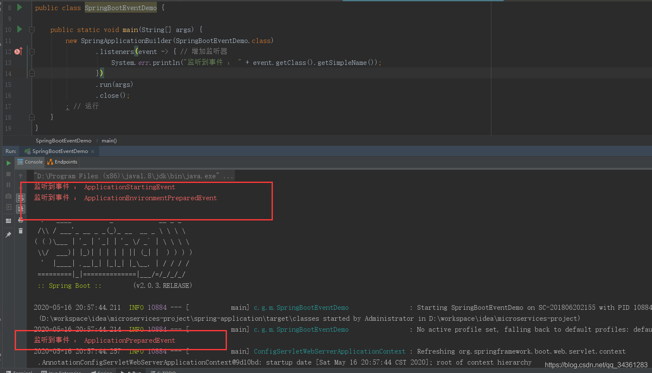Pause console output
This screenshot has height=373, width=652.
[8, 185]
